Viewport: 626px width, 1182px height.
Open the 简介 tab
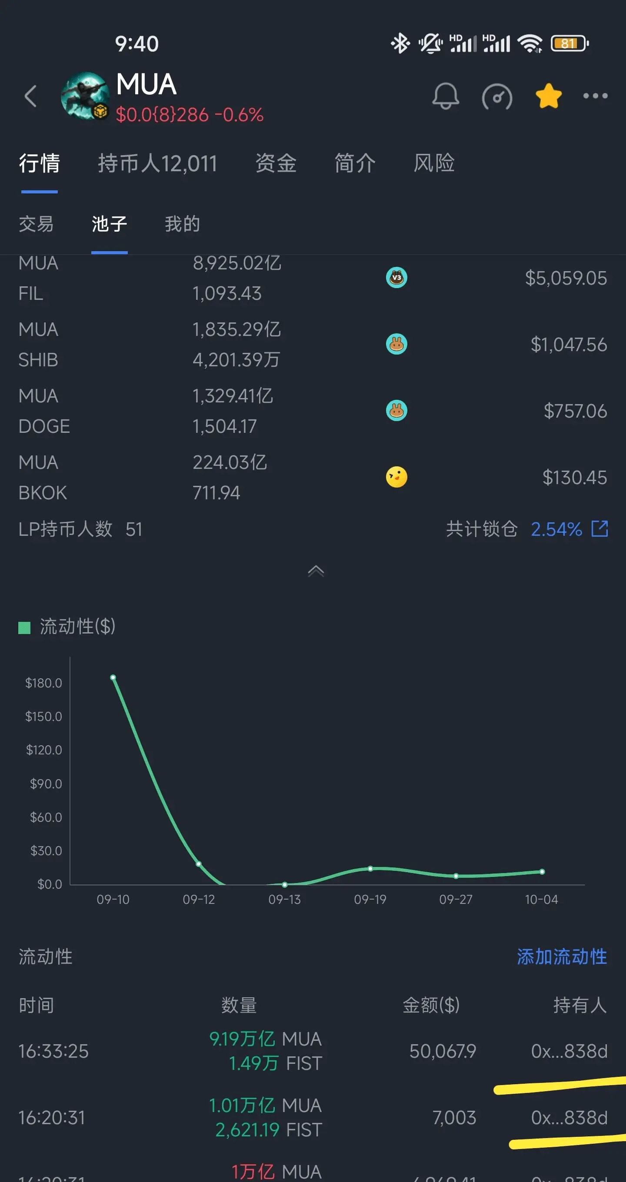click(355, 163)
